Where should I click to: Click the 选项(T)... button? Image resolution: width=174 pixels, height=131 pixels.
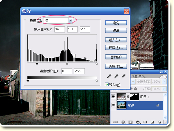click(x=116, y=66)
